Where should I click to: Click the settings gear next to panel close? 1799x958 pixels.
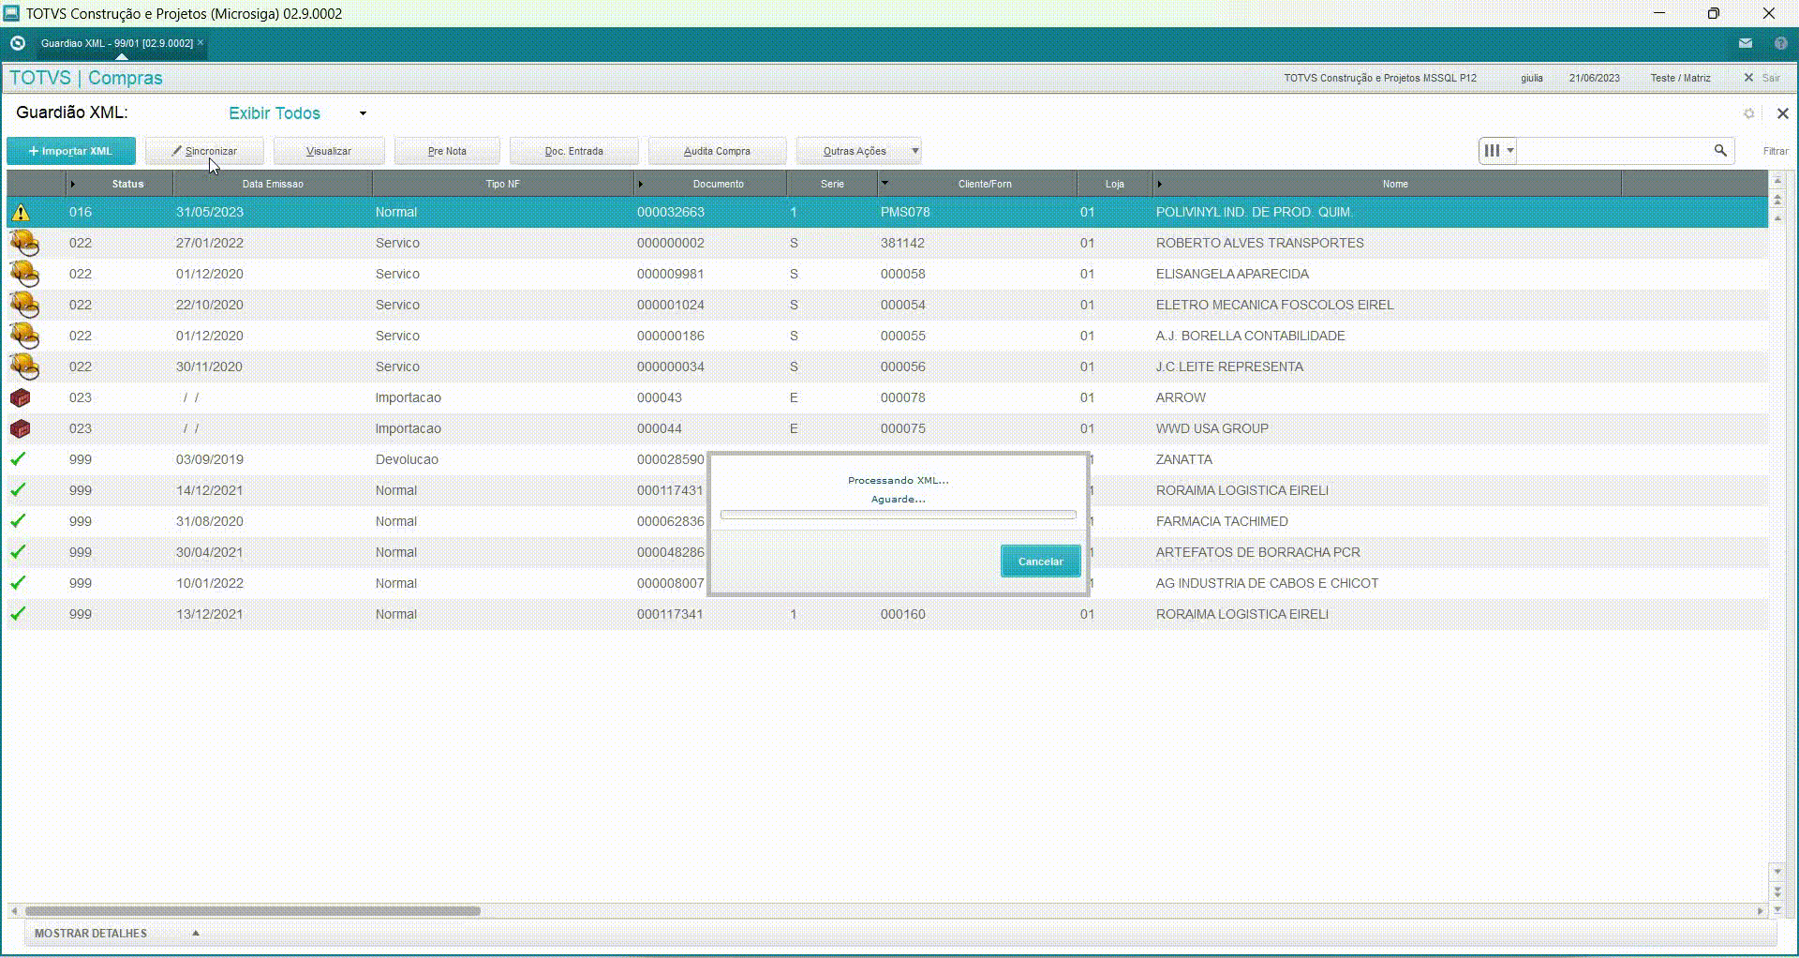[x=1748, y=113]
